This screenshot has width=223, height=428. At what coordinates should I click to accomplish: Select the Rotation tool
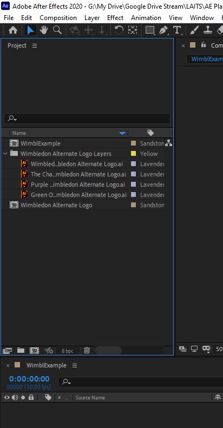119,30
